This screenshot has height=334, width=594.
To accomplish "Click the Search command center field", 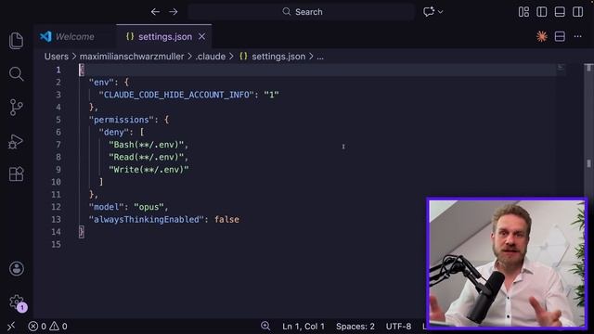I will (301, 12).
